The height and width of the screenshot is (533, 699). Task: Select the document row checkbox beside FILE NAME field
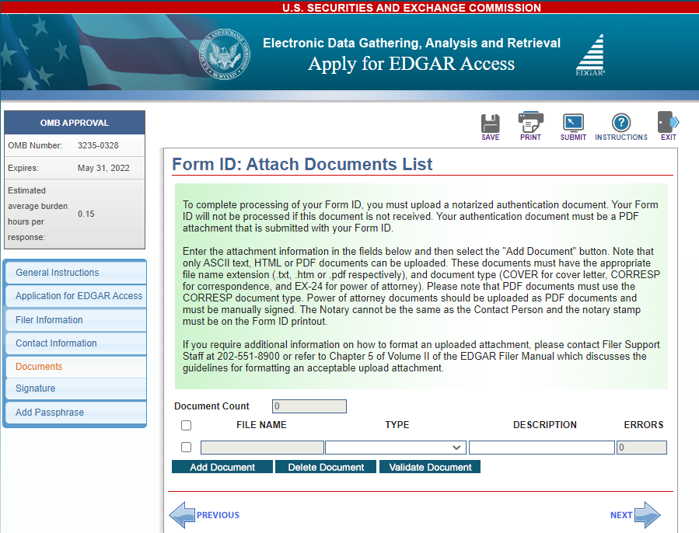(x=185, y=447)
